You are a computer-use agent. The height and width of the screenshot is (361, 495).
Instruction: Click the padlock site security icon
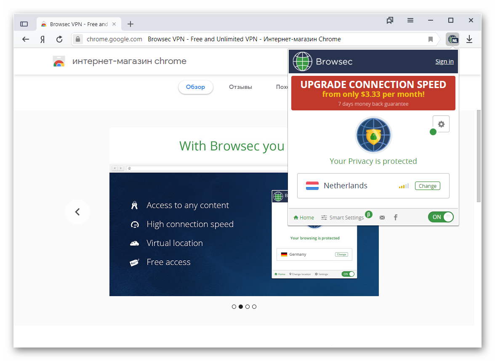tap(77, 39)
